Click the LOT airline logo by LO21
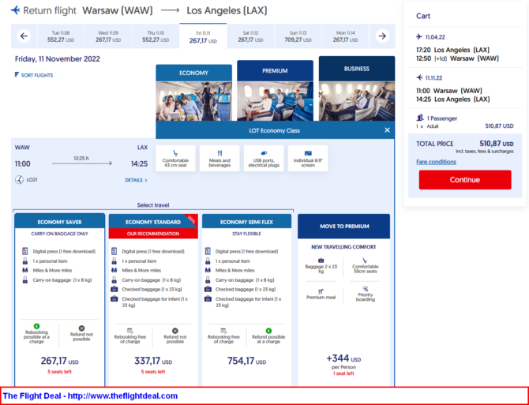The width and height of the screenshot is (529, 405). pyautogui.click(x=19, y=180)
